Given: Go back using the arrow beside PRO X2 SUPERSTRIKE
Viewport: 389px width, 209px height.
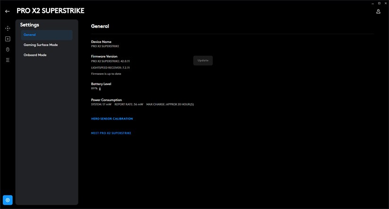Looking at the screenshot, I should (x=7, y=11).
